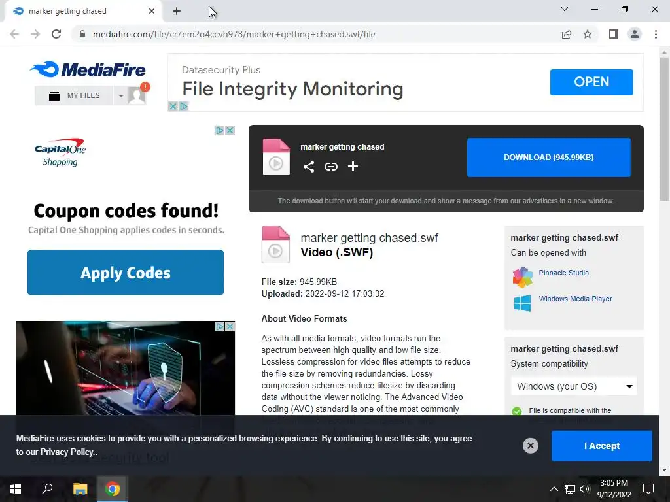
Task: Open the Chrome profile avatar
Action: click(635, 34)
